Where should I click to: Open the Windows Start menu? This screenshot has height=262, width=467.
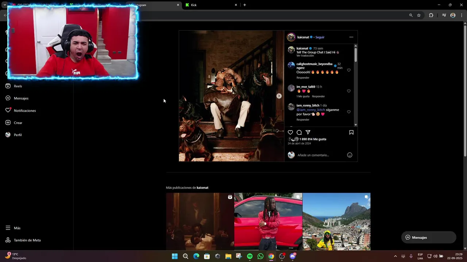click(x=175, y=256)
